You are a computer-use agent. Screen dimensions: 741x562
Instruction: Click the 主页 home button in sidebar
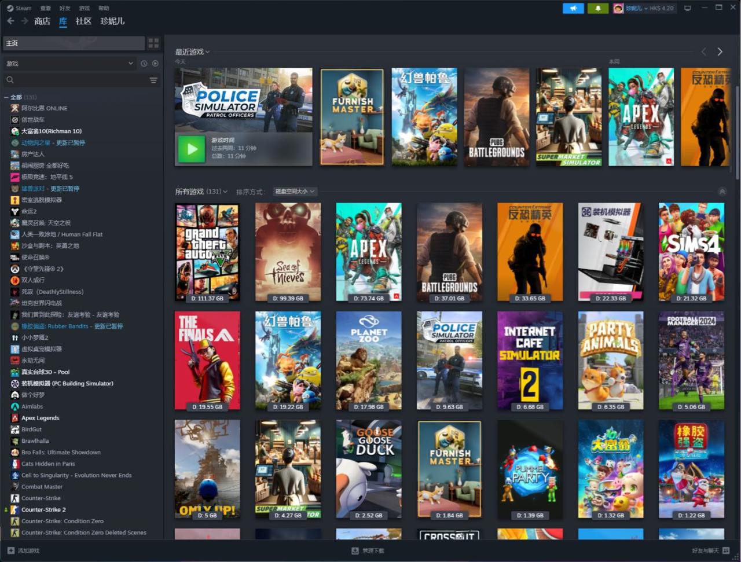coord(74,43)
